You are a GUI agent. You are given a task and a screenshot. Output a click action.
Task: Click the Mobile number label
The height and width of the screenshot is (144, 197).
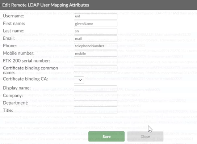18,53
